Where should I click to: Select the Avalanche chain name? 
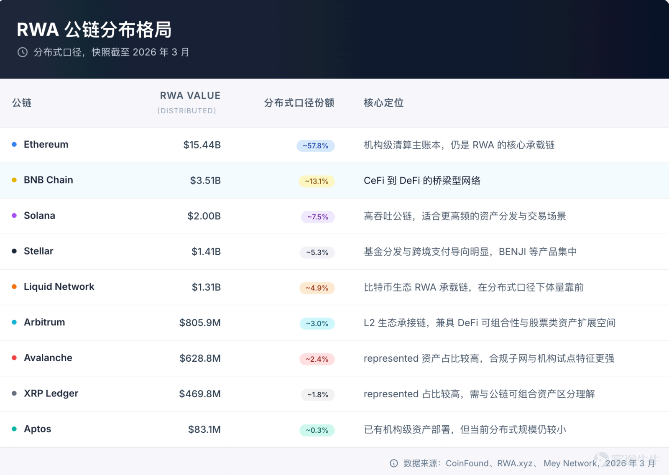pos(48,358)
